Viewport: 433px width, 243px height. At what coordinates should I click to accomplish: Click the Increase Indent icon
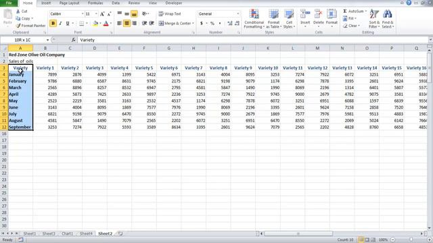[152, 24]
